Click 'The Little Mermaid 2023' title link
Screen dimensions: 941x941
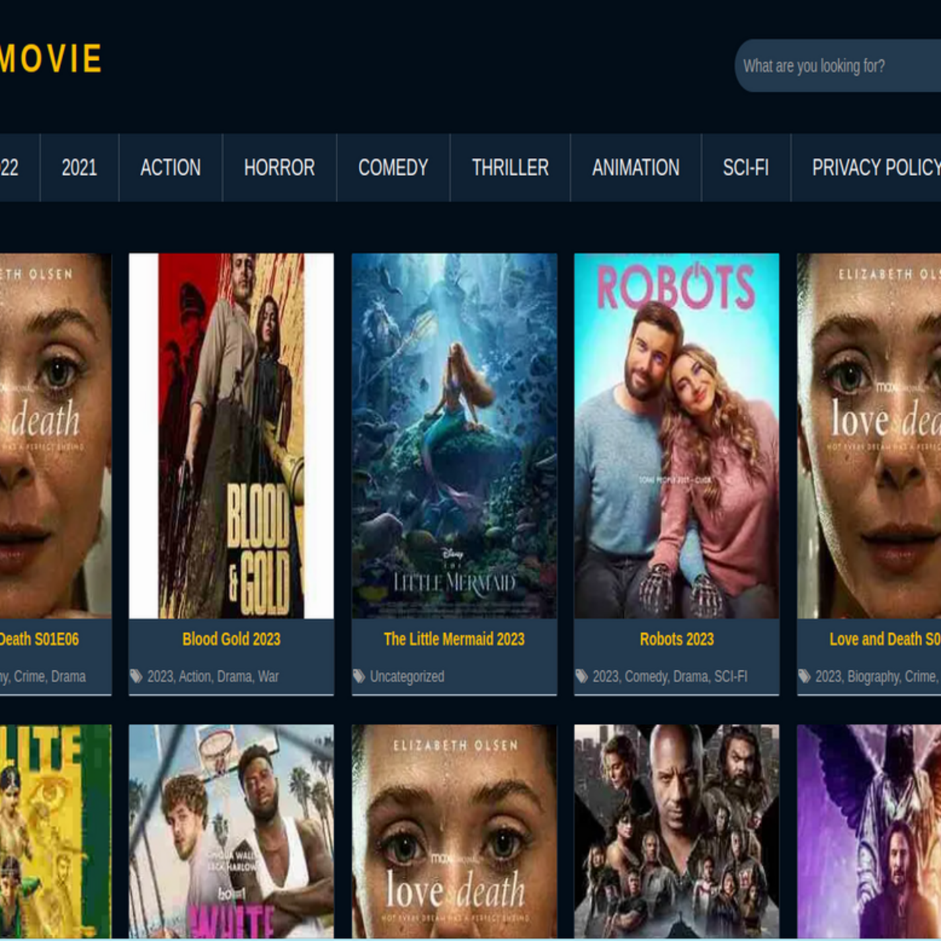click(454, 639)
